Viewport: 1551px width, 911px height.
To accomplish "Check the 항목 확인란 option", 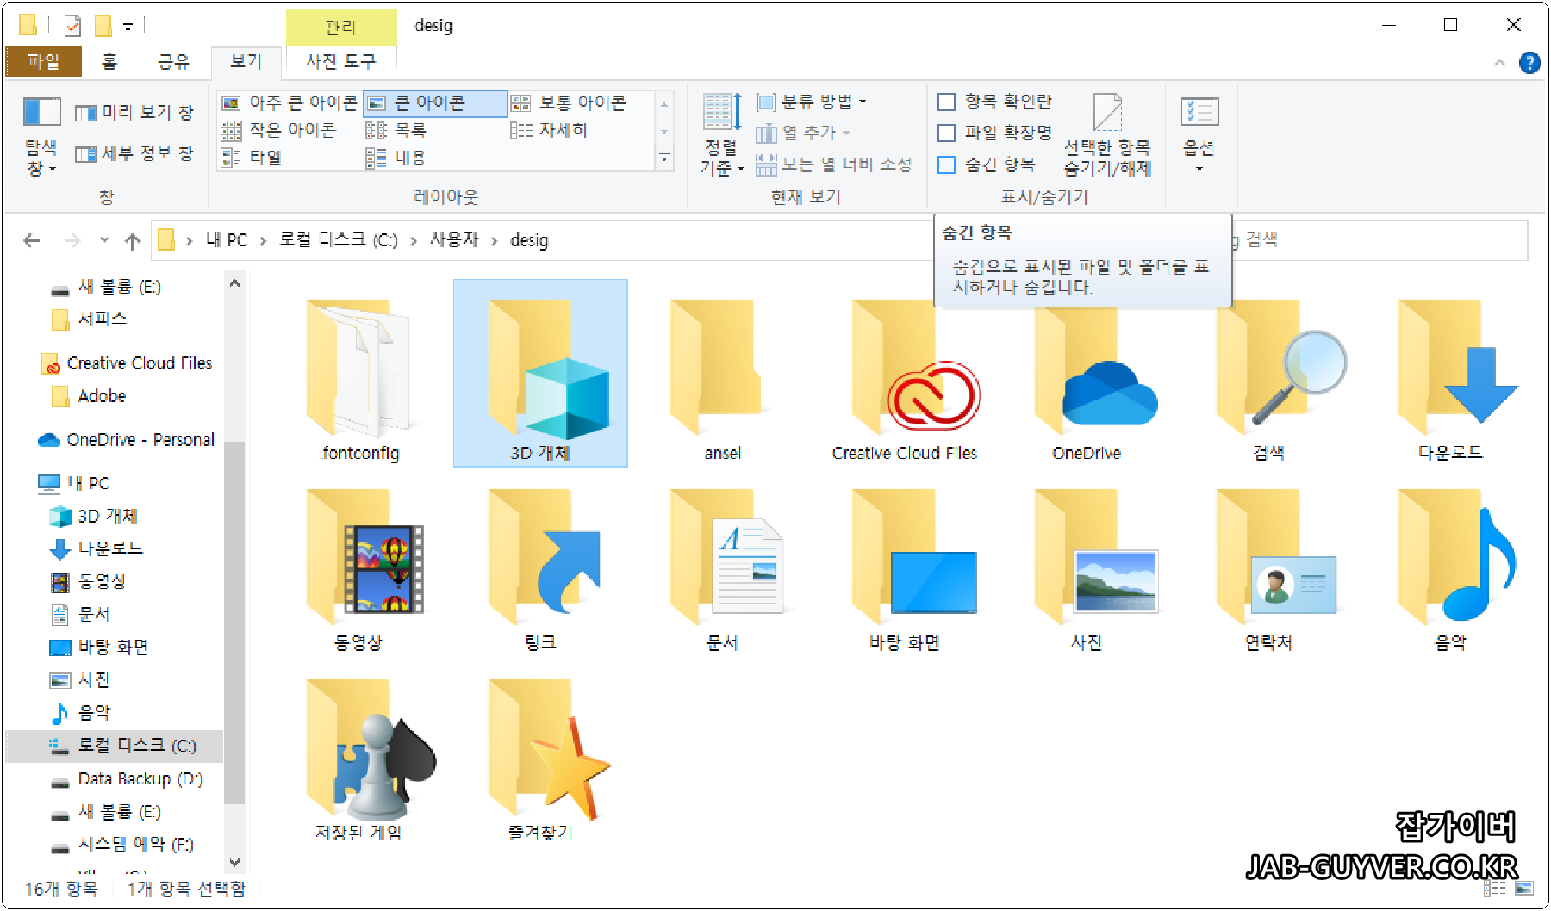I will point(944,101).
